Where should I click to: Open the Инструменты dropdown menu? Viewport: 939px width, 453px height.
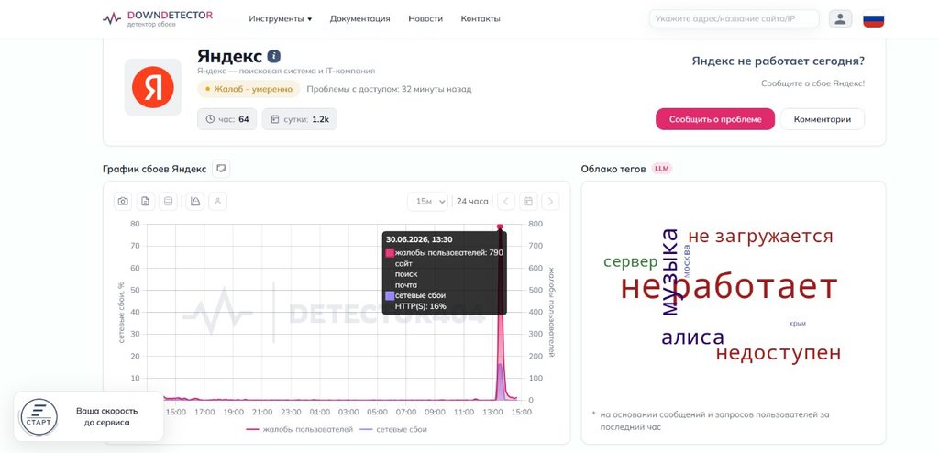[281, 18]
